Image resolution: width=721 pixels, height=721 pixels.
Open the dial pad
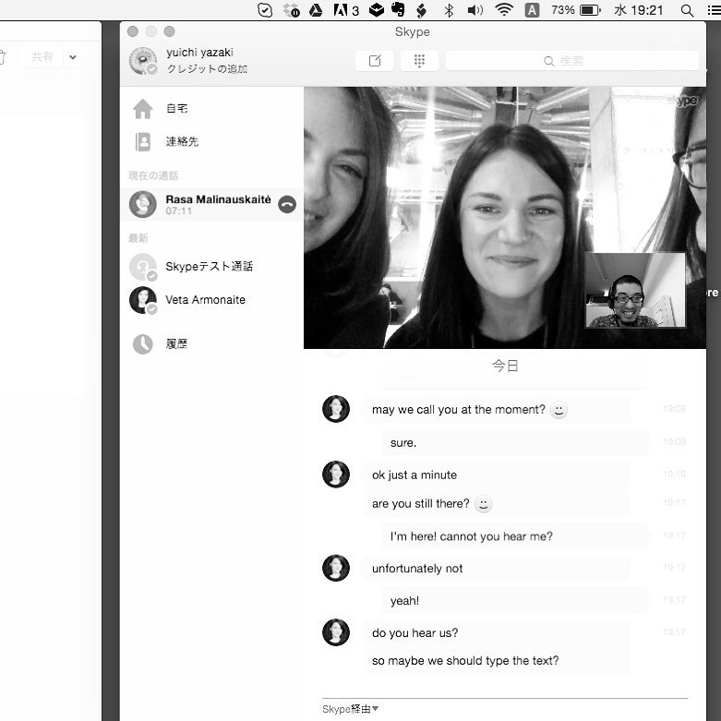click(419, 61)
